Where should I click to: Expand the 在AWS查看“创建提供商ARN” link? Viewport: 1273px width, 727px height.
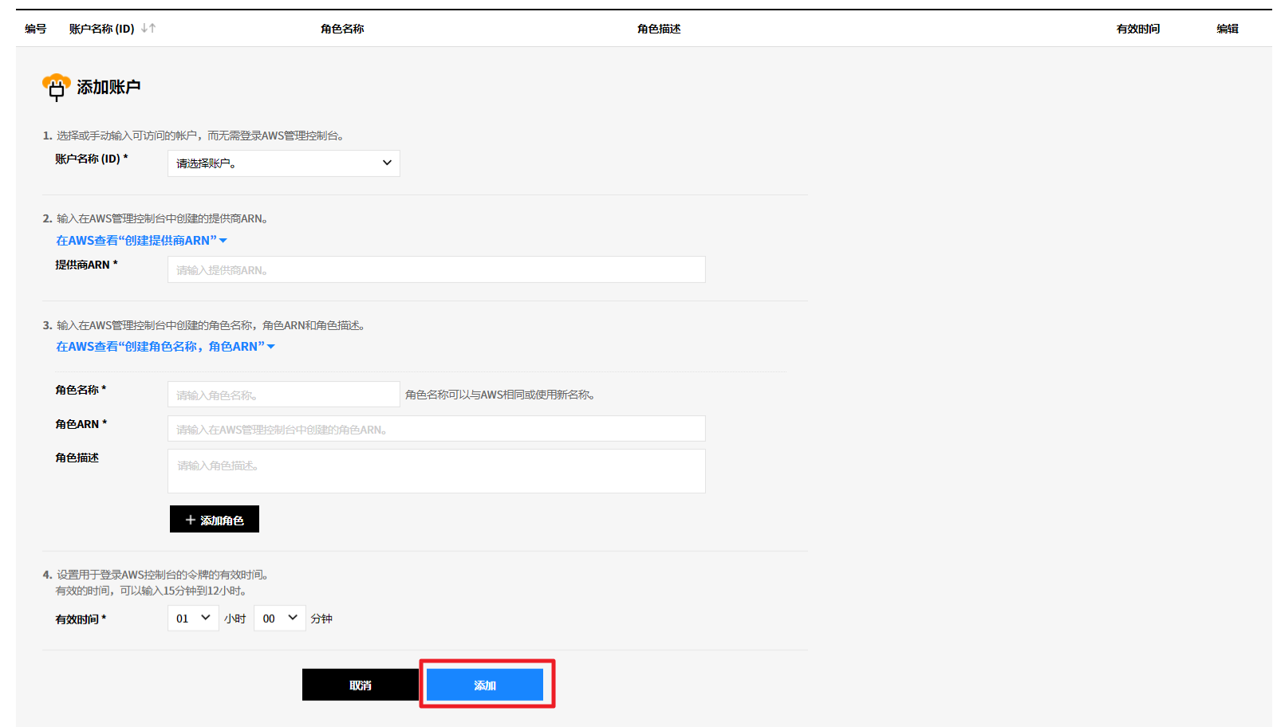coord(141,240)
